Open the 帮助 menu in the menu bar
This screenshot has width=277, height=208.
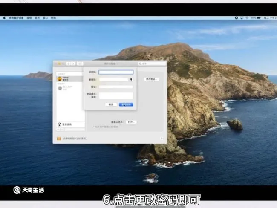coord(53,18)
